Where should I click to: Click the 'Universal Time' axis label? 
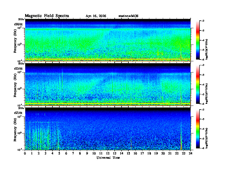click(108, 158)
